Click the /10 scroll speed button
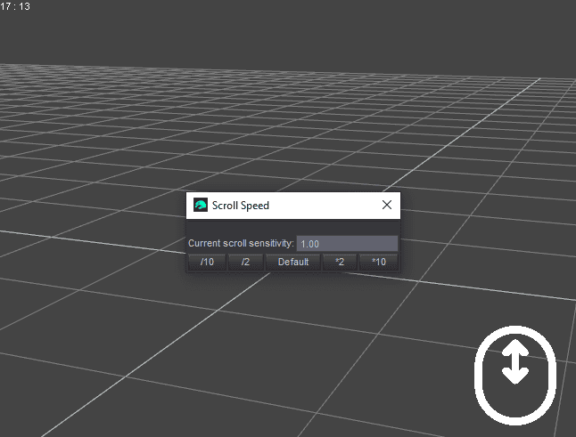The height and width of the screenshot is (437, 576). point(207,262)
